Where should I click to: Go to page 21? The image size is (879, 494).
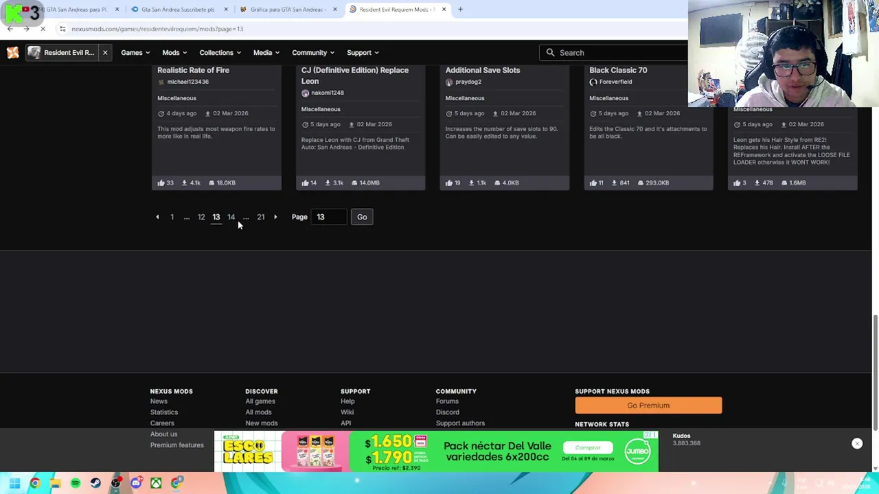pyautogui.click(x=260, y=217)
